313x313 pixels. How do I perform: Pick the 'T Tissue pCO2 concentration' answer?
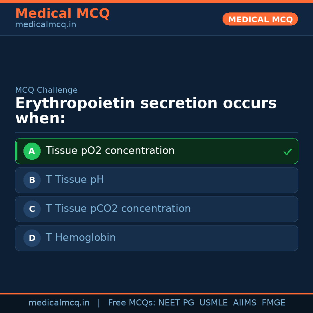coord(118,209)
